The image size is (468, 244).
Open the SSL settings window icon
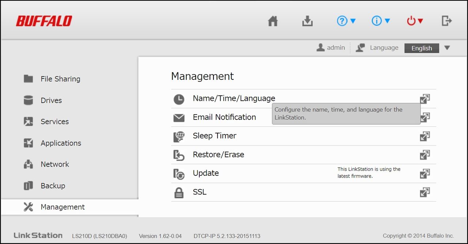pos(424,192)
